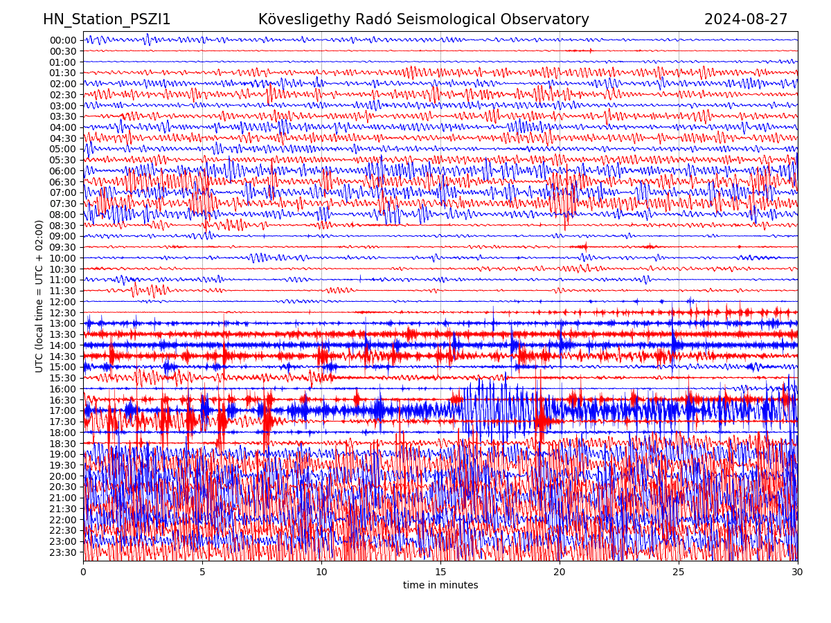Select the 00:00 trace time label
831x623 pixels.
[x=63, y=40]
